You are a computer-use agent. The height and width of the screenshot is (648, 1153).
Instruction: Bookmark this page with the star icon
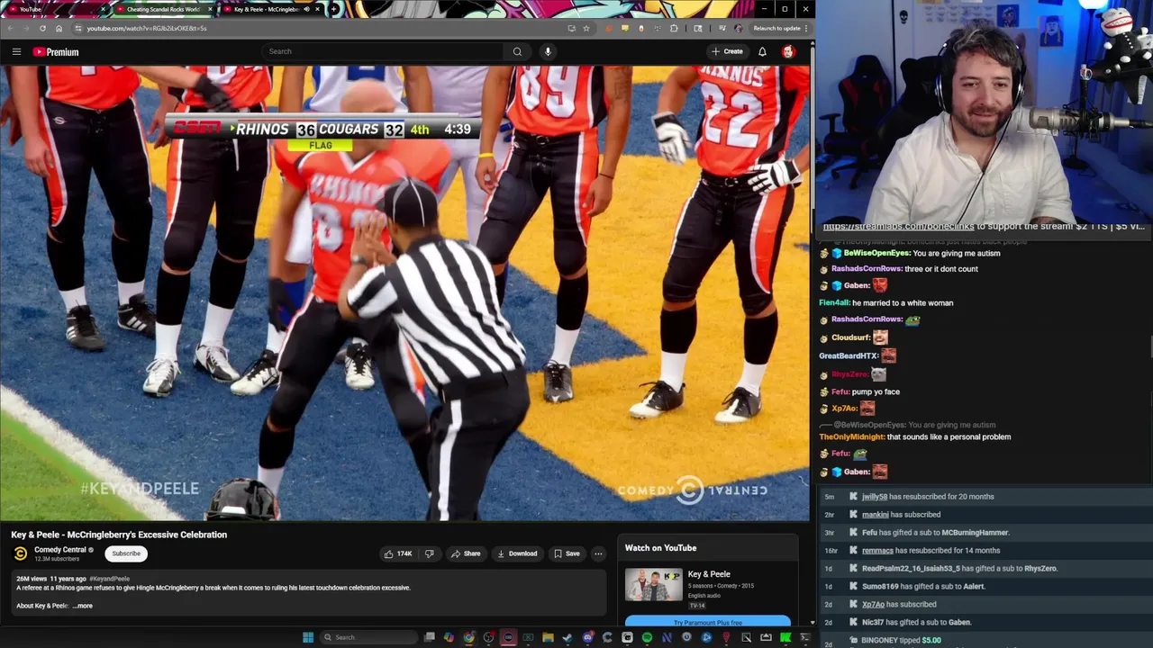click(586, 28)
